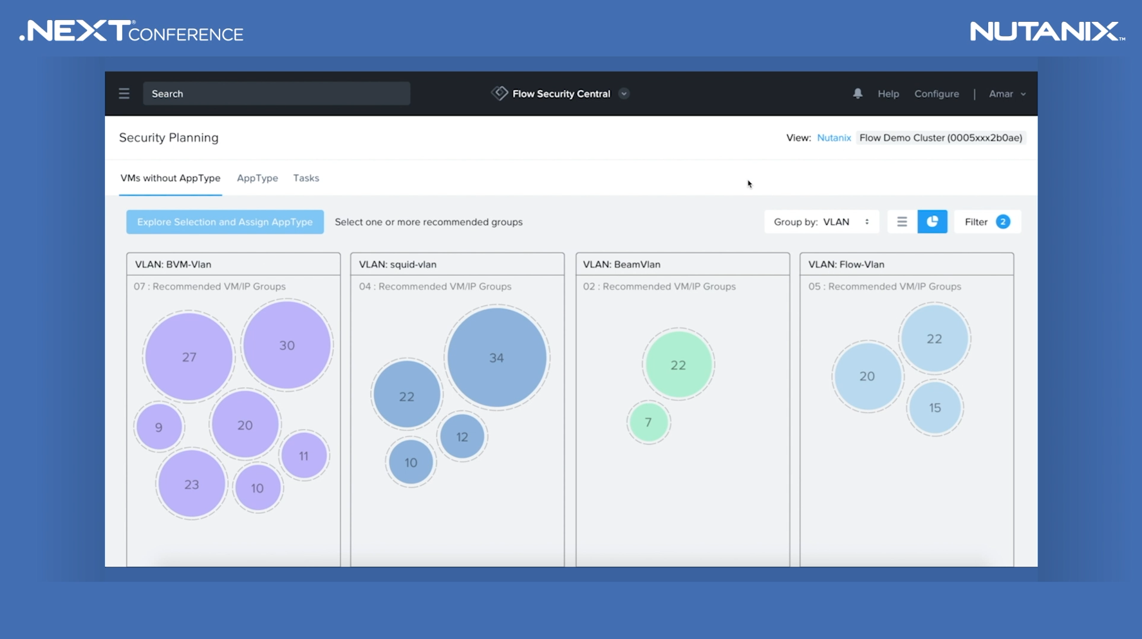Expand the Amar user menu
The width and height of the screenshot is (1142, 639).
point(1007,94)
